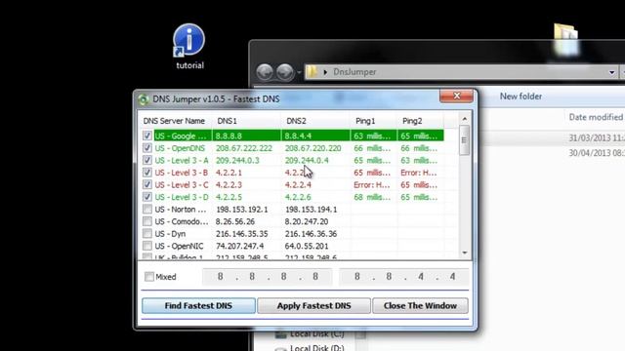625x351 pixels.
Task: Click the 198.153.192.1 Norton address
Action: (242, 210)
